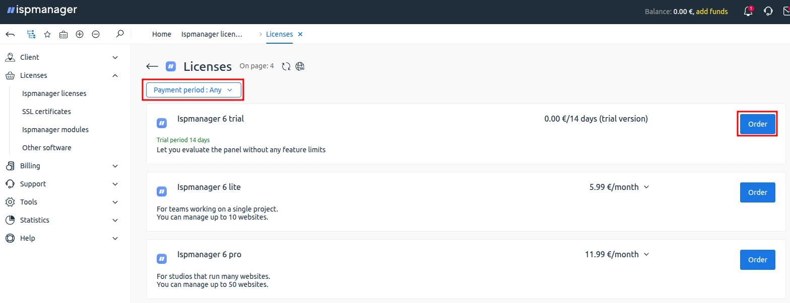This screenshot has height=303, width=790.
Task: Order the Ispmanager 6 lite license
Action: (757, 192)
